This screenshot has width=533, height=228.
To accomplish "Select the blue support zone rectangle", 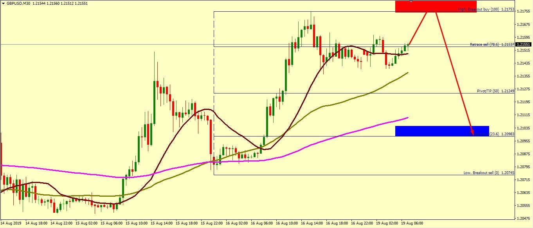I will click(430, 131).
